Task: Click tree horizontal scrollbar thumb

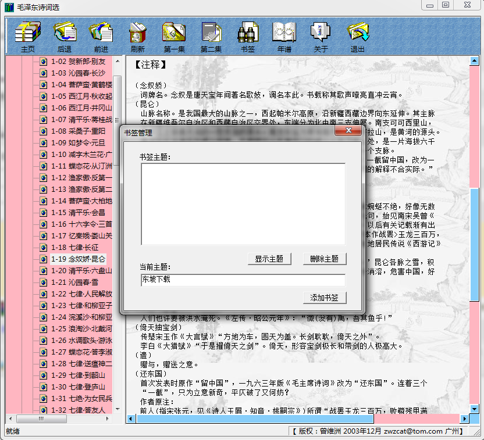Action: pos(41,418)
